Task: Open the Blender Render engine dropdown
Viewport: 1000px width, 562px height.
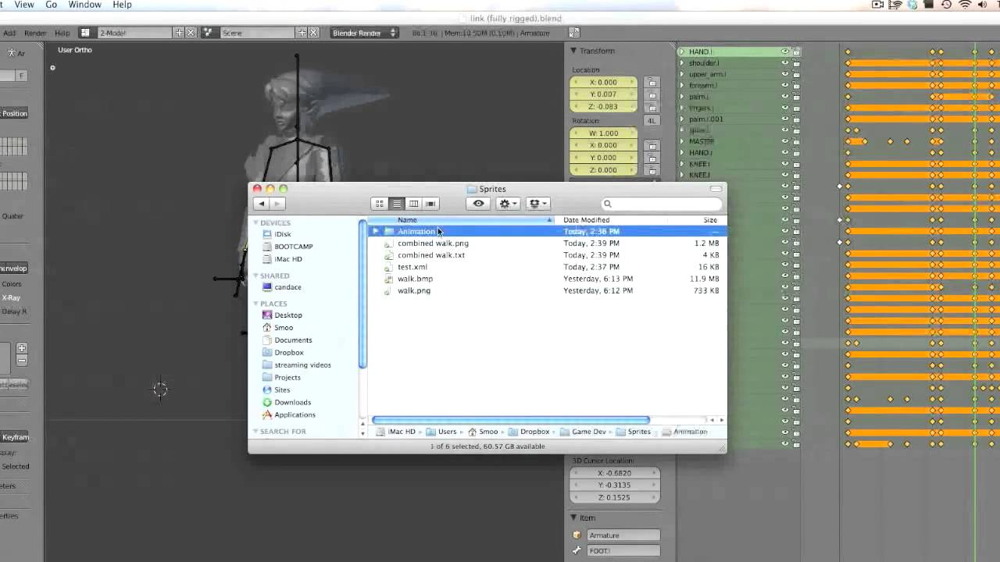Action: point(364,33)
